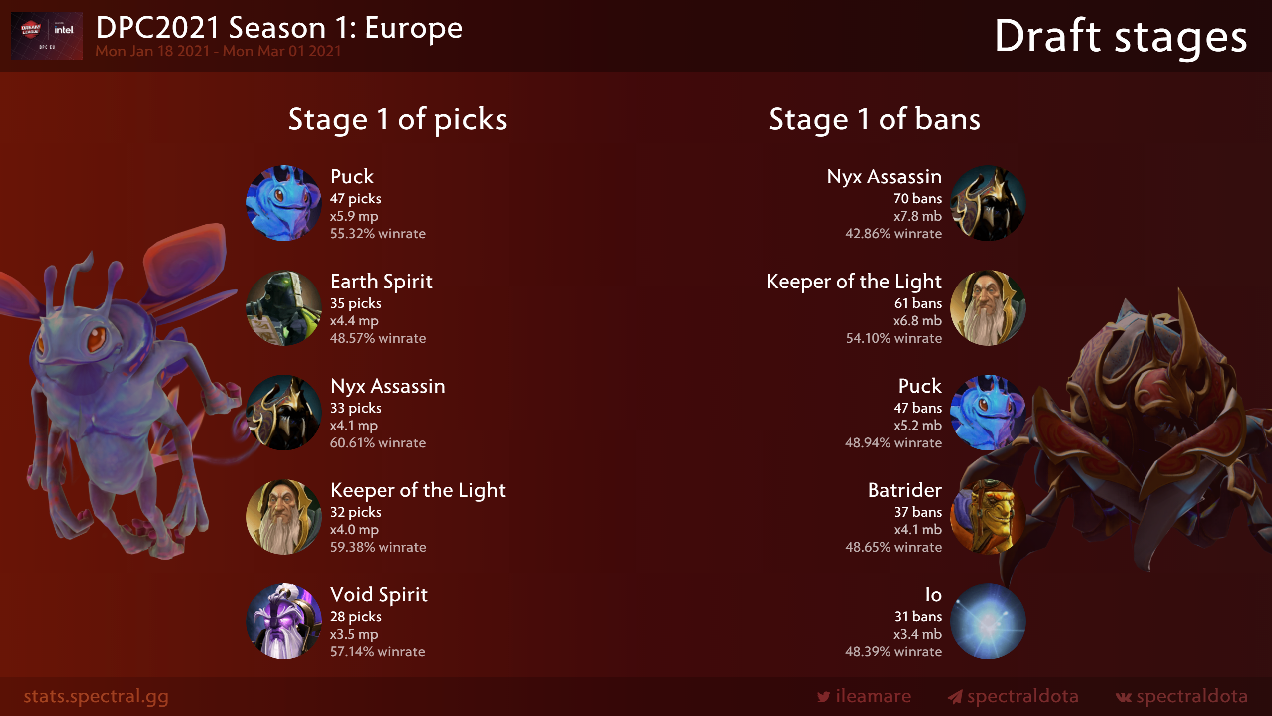Click the Earth Spirit hero portrait

[284, 308]
